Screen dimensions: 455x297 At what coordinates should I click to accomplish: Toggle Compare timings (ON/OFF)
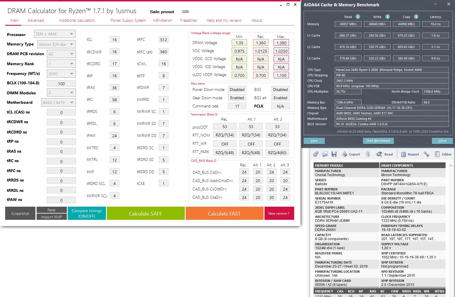(x=87, y=213)
